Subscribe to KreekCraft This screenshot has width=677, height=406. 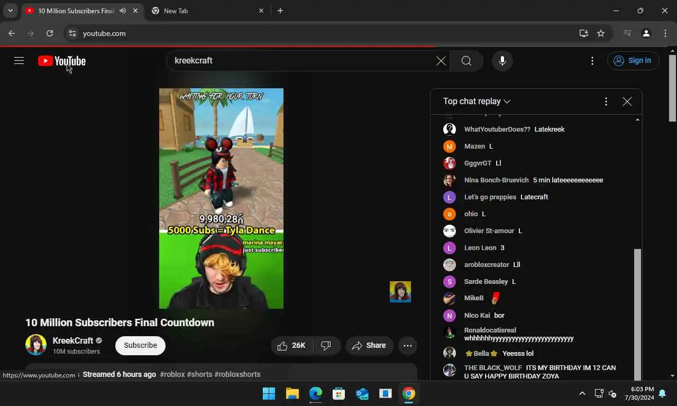(140, 345)
